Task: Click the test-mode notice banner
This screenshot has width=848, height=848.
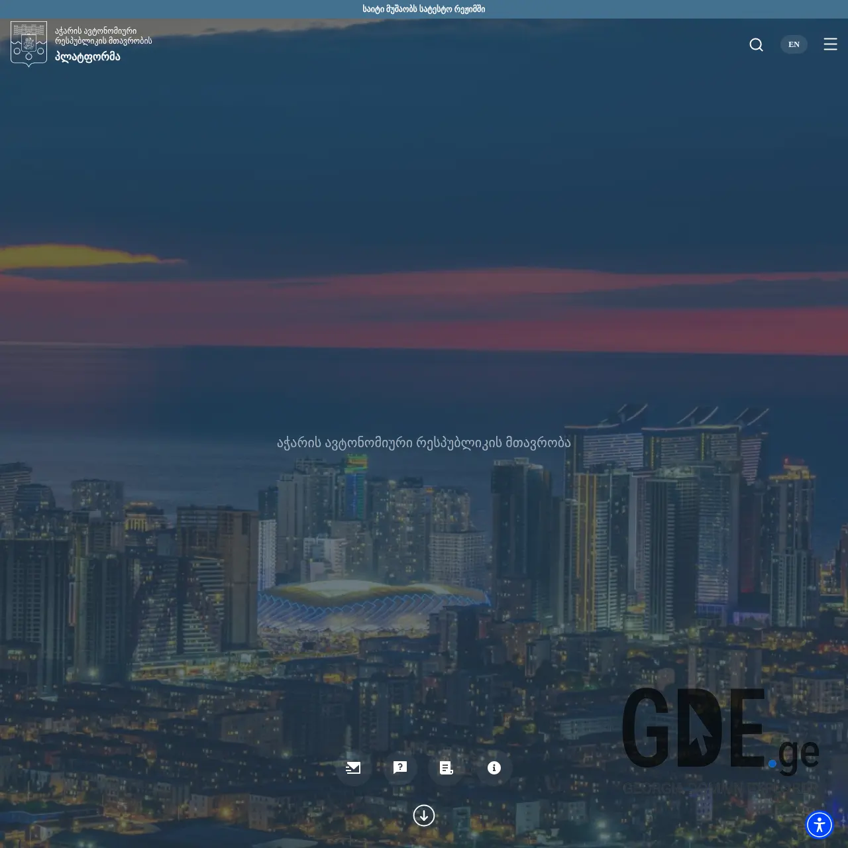Action: pos(424,9)
